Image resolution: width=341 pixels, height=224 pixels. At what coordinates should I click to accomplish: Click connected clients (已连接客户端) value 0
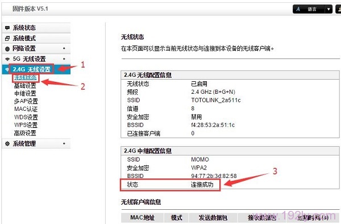(193, 133)
